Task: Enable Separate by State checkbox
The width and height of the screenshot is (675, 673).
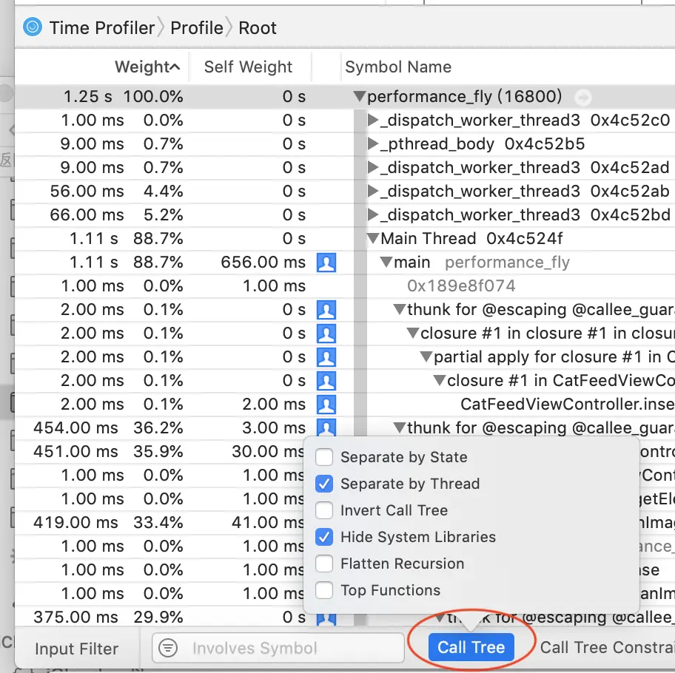Action: point(324,457)
